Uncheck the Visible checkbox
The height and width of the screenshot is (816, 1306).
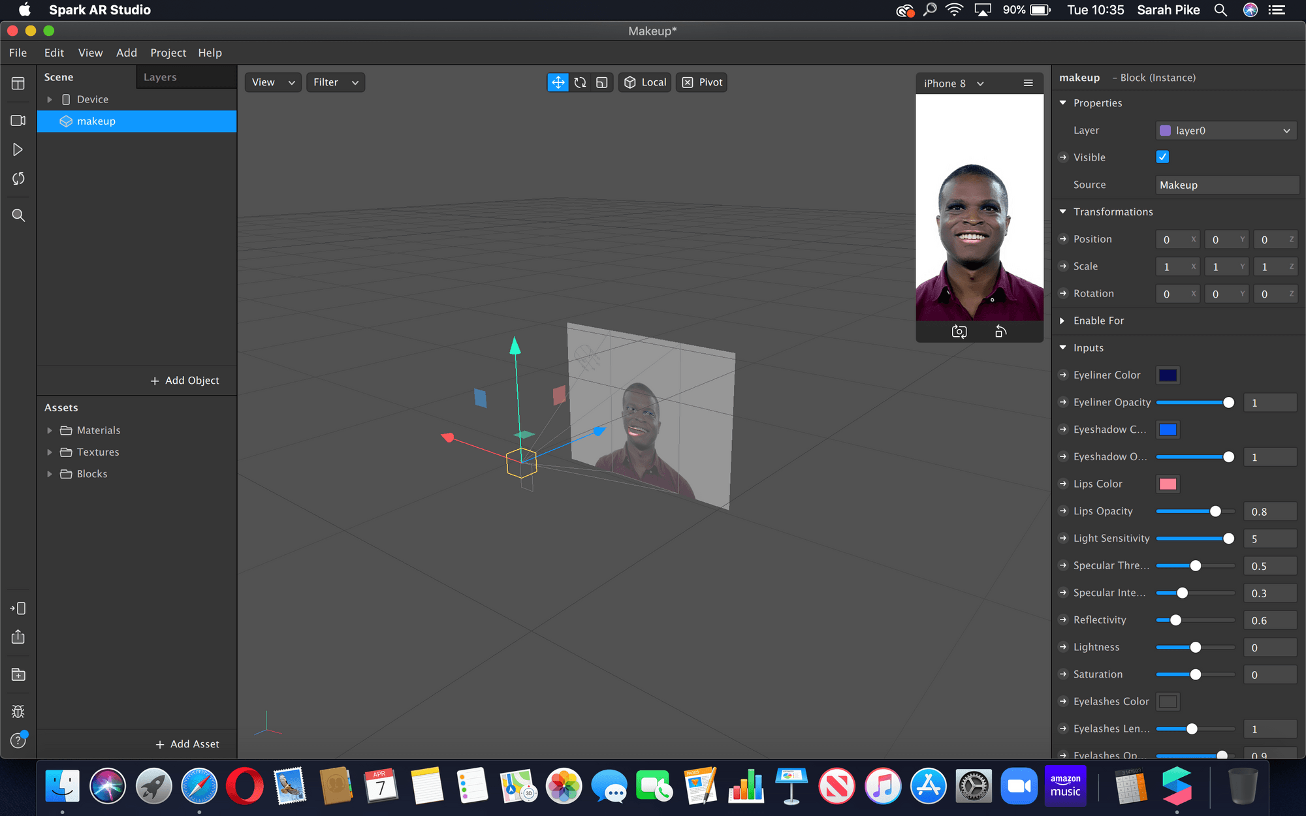1162,157
